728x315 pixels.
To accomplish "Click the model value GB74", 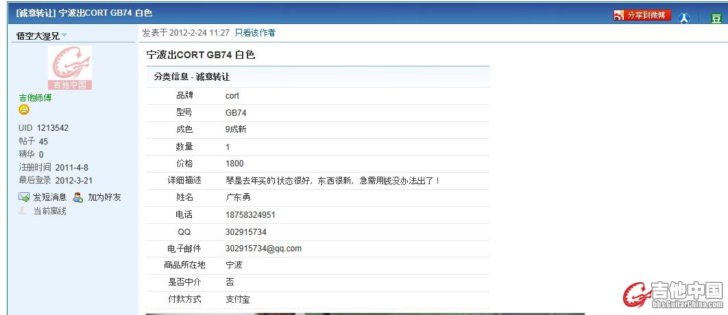I will (x=236, y=113).
